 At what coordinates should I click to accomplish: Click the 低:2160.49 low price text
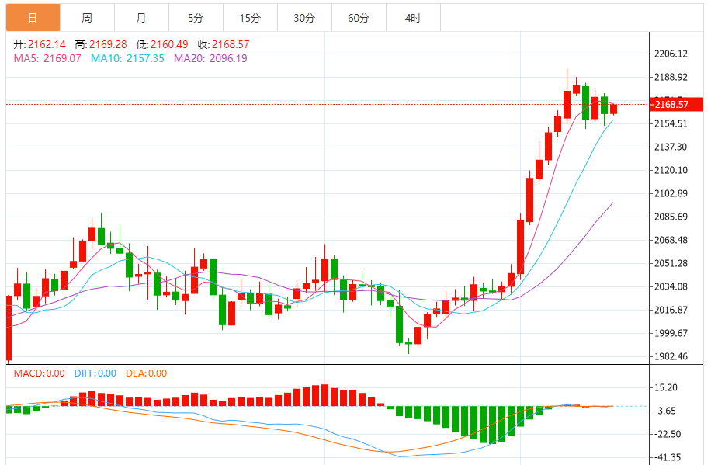(162, 44)
